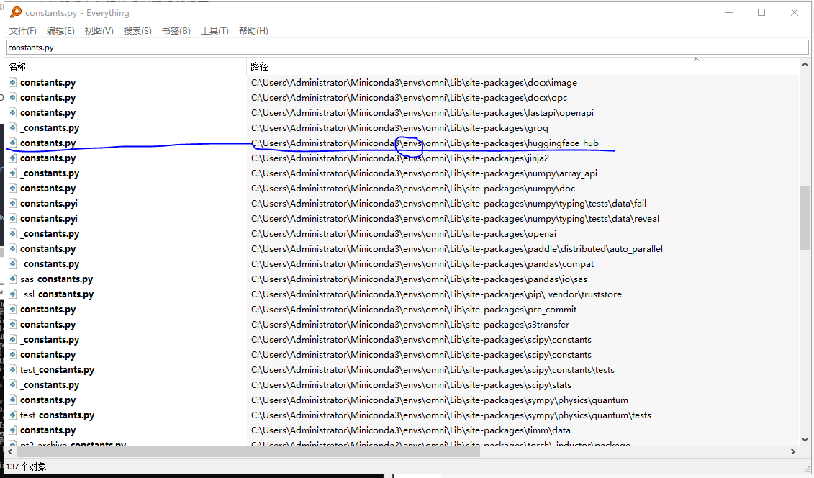The width and height of the screenshot is (814, 478).
Task: Open the 编辑(E) menu
Action: click(60, 31)
